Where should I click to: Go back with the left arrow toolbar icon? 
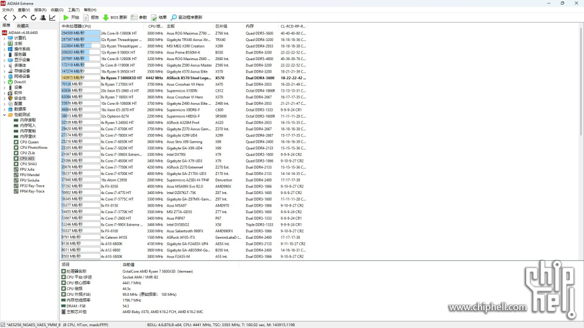pos(5,17)
